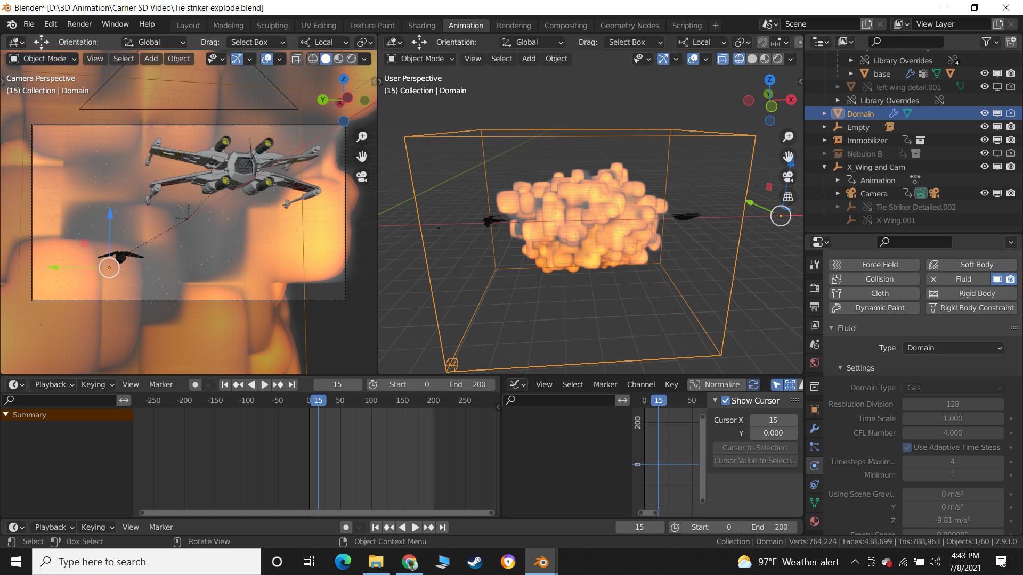
Task: Open Select Box drag dropdown in left header
Action: (x=257, y=42)
